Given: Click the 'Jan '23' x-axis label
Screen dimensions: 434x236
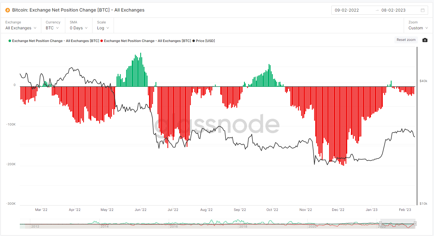Looking at the screenshot, I should pos(372,210).
